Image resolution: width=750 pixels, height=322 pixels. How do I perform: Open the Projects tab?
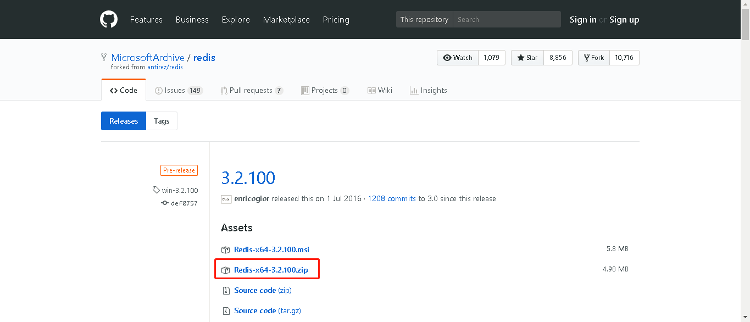click(325, 90)
